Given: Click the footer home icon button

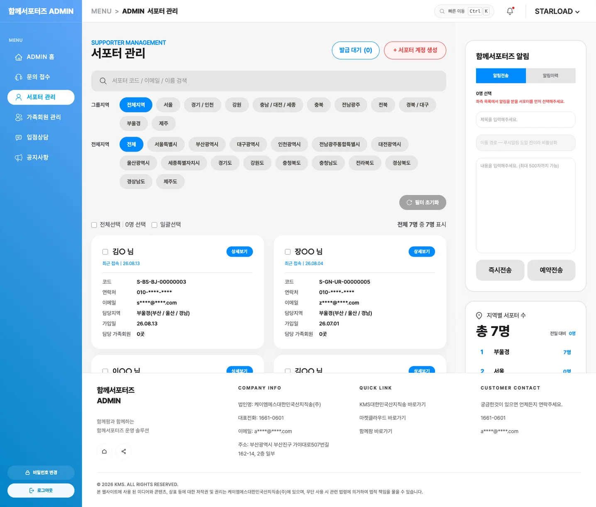Looking at the screenshot, I should click(104, 451).
